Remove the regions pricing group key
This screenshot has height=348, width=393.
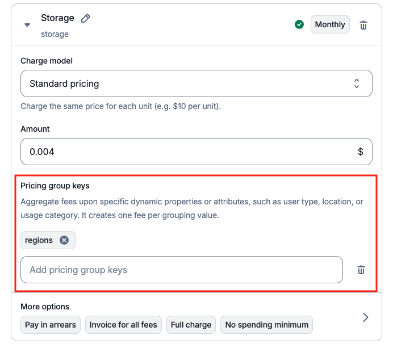point(64,240)
